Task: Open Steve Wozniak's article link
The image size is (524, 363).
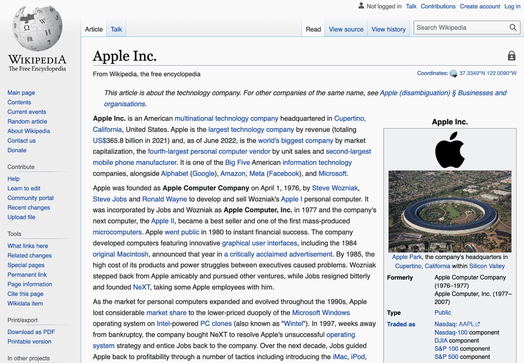Action: tap(335, 188)
